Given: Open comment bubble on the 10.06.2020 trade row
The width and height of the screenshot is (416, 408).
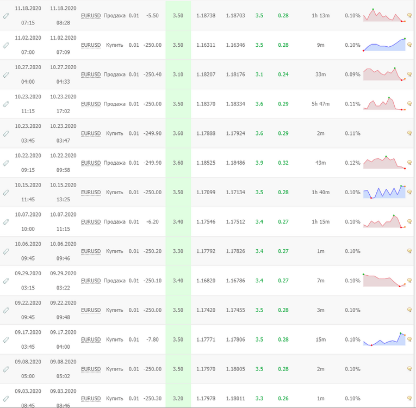Looking at the screenshot, I should pos(409,251).
